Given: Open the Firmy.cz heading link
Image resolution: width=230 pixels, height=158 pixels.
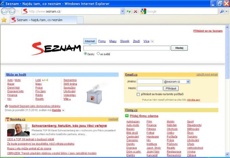Looking at the screenshot, I should (x=131, y=110).
